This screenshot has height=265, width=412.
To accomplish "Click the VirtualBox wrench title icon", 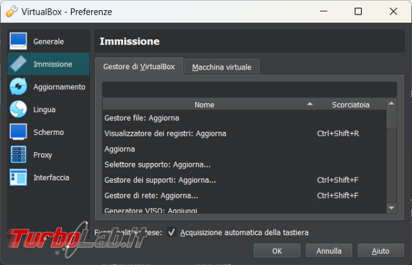I will coord(11,11).
